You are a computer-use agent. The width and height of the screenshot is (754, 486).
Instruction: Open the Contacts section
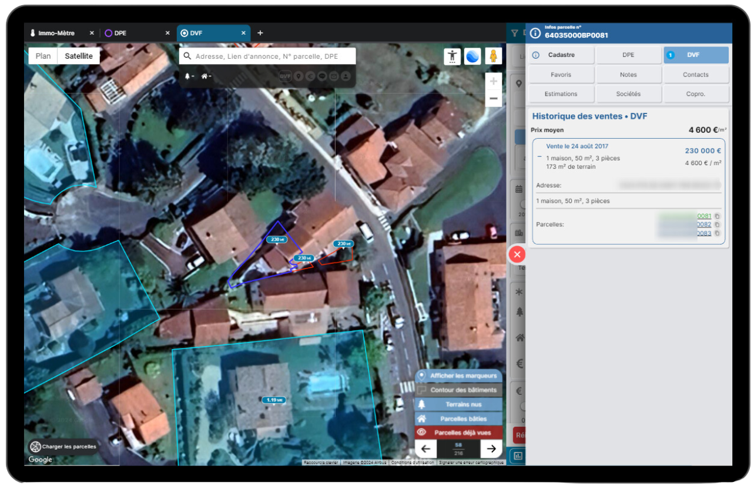pyautogui.click(x=696, y=75)
